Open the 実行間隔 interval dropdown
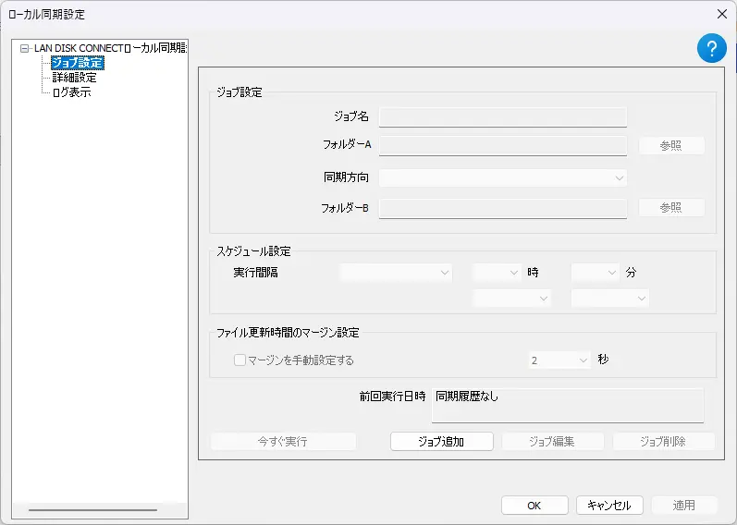 pos(396,273)
